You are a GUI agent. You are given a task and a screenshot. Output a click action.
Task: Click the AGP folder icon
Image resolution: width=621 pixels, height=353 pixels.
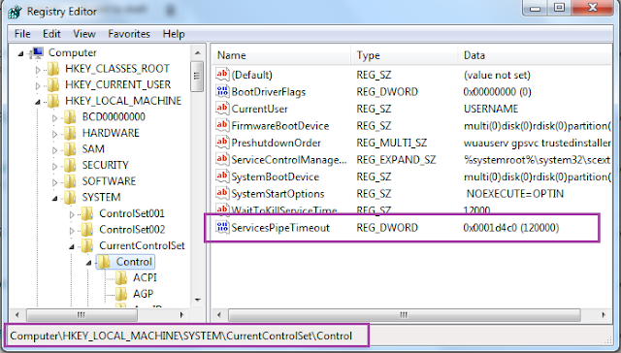pos(121,294)
